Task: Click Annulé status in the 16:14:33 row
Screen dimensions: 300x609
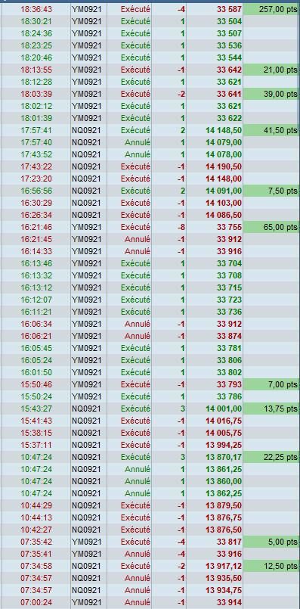Action: click(138, 251)
